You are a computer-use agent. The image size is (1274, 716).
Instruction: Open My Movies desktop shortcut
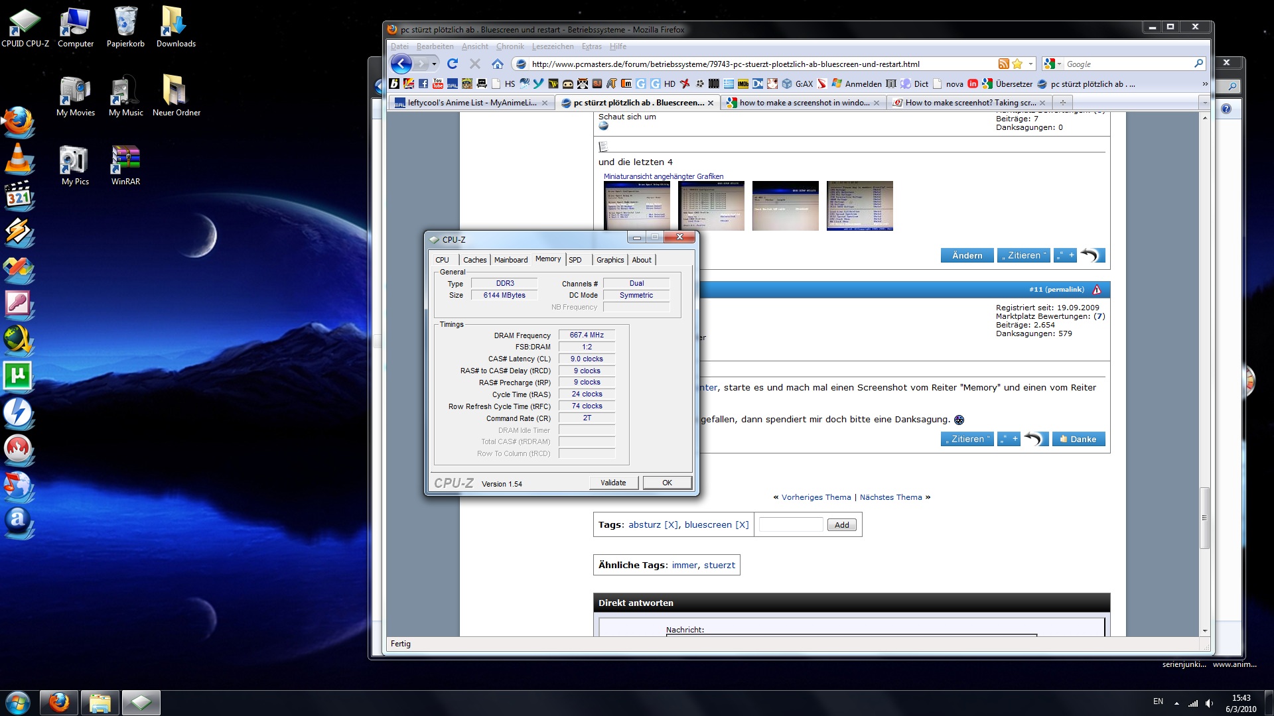pyautogui.click(x=76, y=96)
